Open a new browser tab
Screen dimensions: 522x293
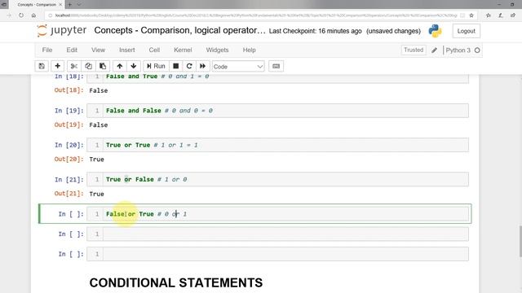point(70,5)
